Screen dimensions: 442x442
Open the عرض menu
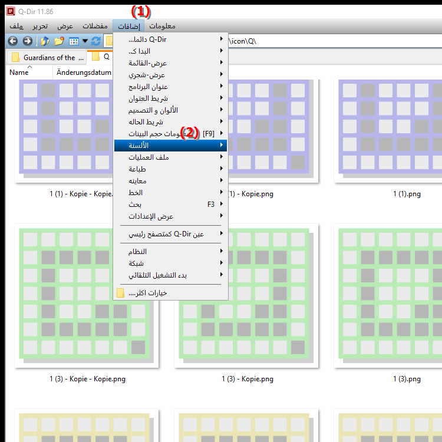[x=65, y=26]
